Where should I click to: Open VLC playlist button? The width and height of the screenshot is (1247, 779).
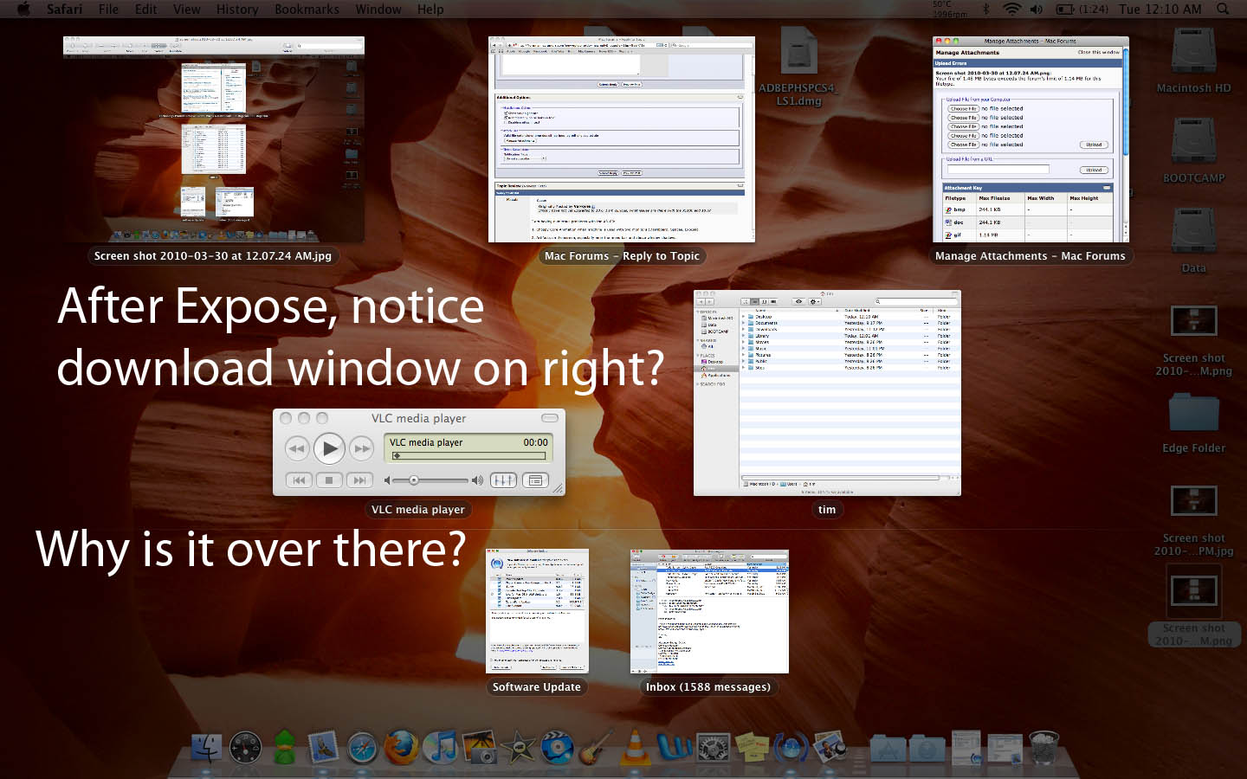[x=535, y=480]
